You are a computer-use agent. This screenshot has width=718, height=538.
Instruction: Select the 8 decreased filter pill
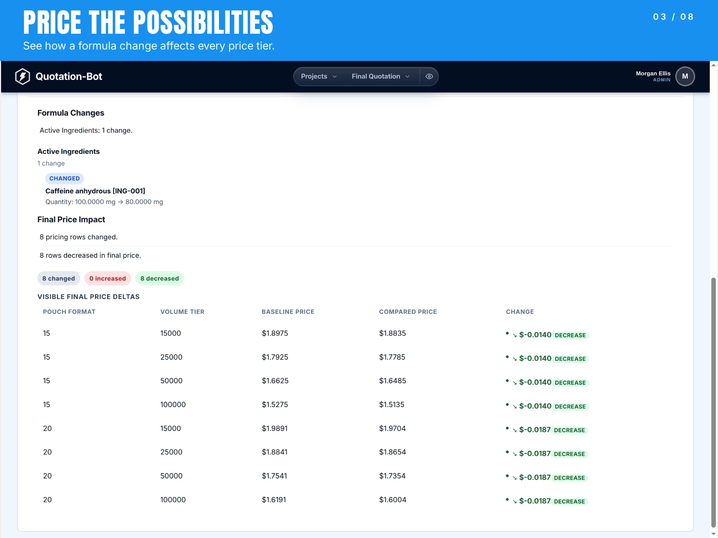[x=159, y=278]
